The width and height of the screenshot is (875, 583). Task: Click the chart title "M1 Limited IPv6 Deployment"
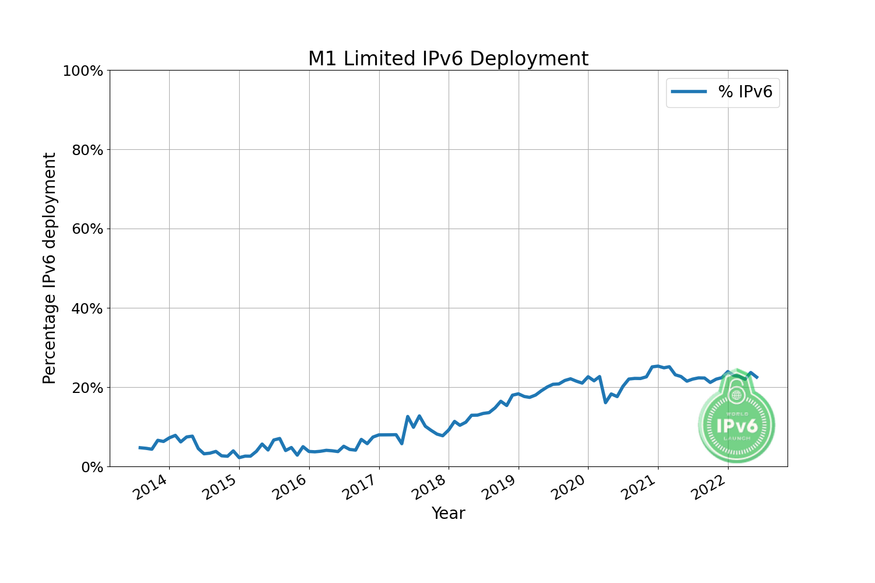(448, 59)
